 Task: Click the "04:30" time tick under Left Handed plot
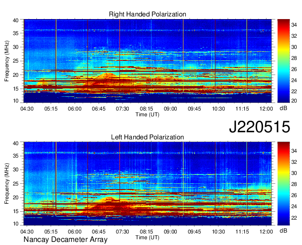[x=27, y=232]
